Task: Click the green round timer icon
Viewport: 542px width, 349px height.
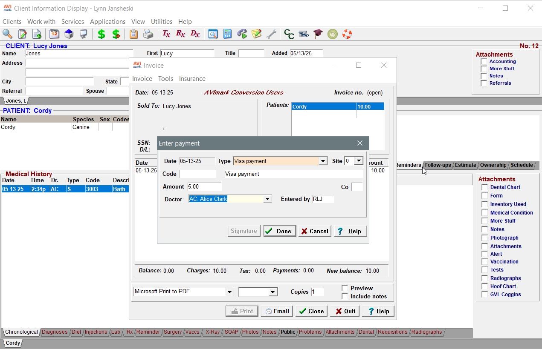Action: [x=333, y=34]
